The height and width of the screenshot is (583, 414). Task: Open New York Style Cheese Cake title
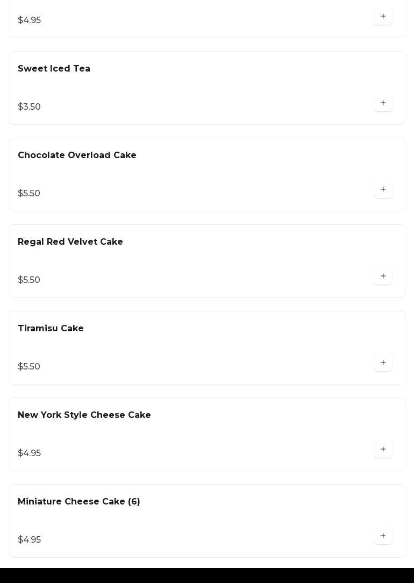pos(84,415)
